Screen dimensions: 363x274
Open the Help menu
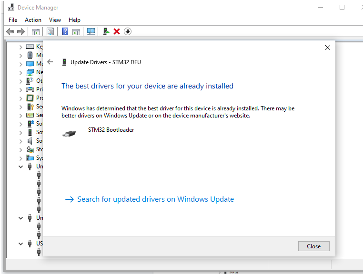pos(74,20)
